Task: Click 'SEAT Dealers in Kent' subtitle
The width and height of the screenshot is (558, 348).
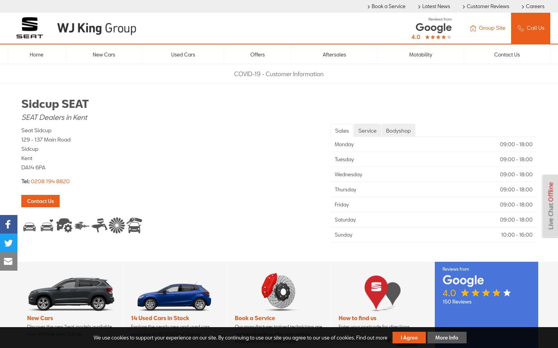Action: [54, 118]
